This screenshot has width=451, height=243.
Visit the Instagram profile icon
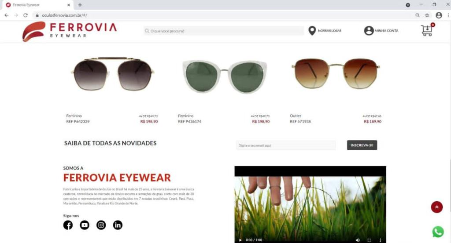coord(101,225)
